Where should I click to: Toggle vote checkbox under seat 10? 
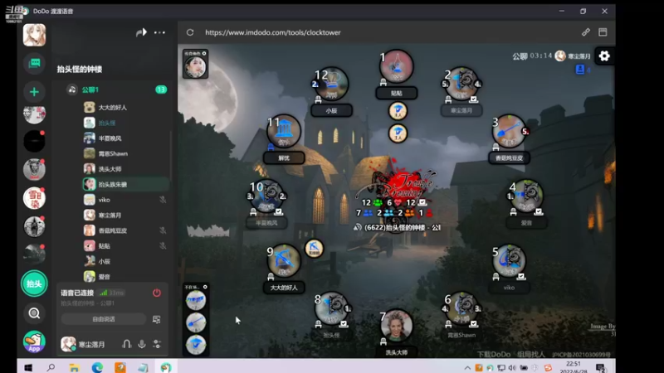(x=278, y=211)
